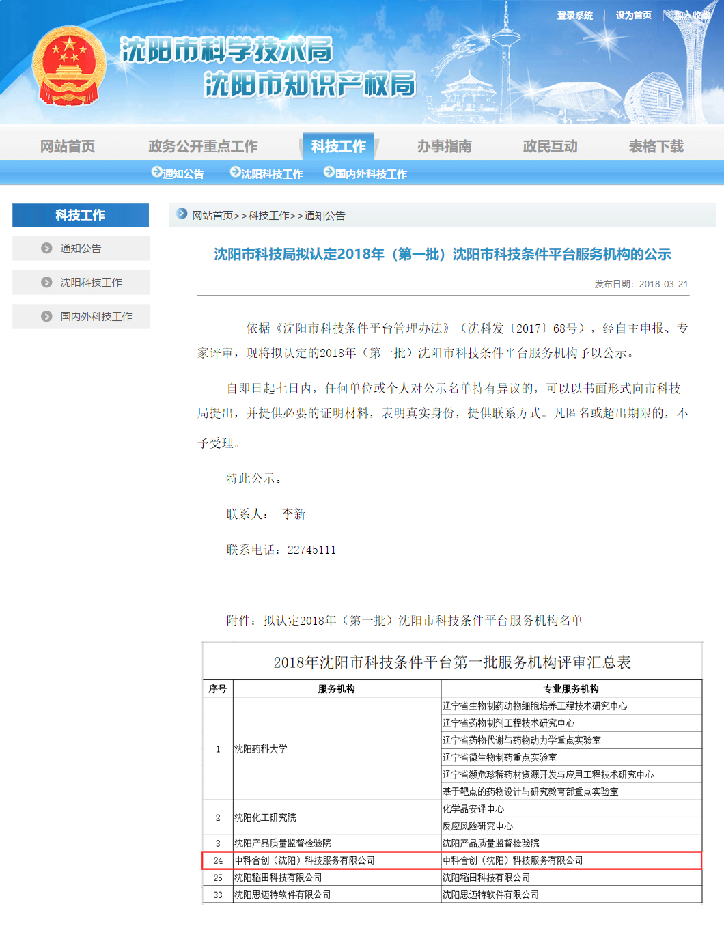The height and width of the screenshot is (926, 724).
Task: Click arrow icon beside 国内外科技工作 in submenu bar
Action: click(x=329, y=173)
